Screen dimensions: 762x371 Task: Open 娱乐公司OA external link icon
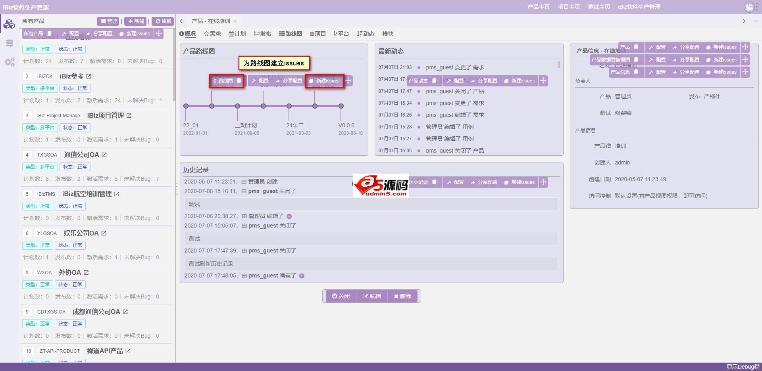coord(104,233)
